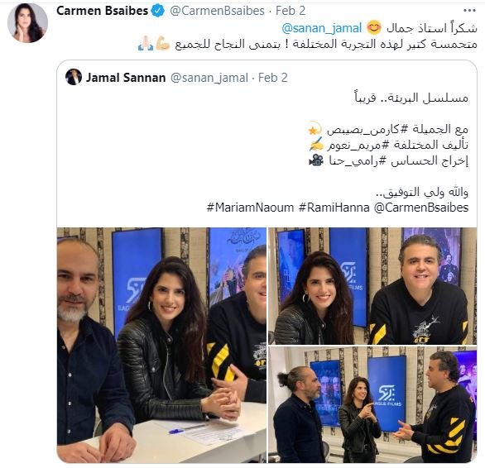Open the bottom-right standing group photo

[372, 404]
